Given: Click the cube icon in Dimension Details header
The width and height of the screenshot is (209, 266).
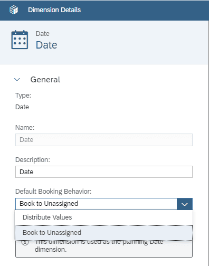Looking at the screenshot, I should 14,9.
